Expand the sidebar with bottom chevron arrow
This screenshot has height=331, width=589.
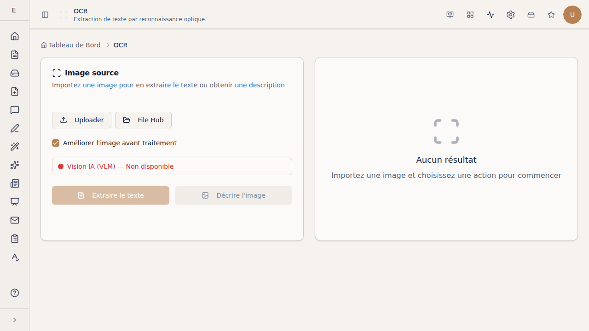click(x=15, y=320)
